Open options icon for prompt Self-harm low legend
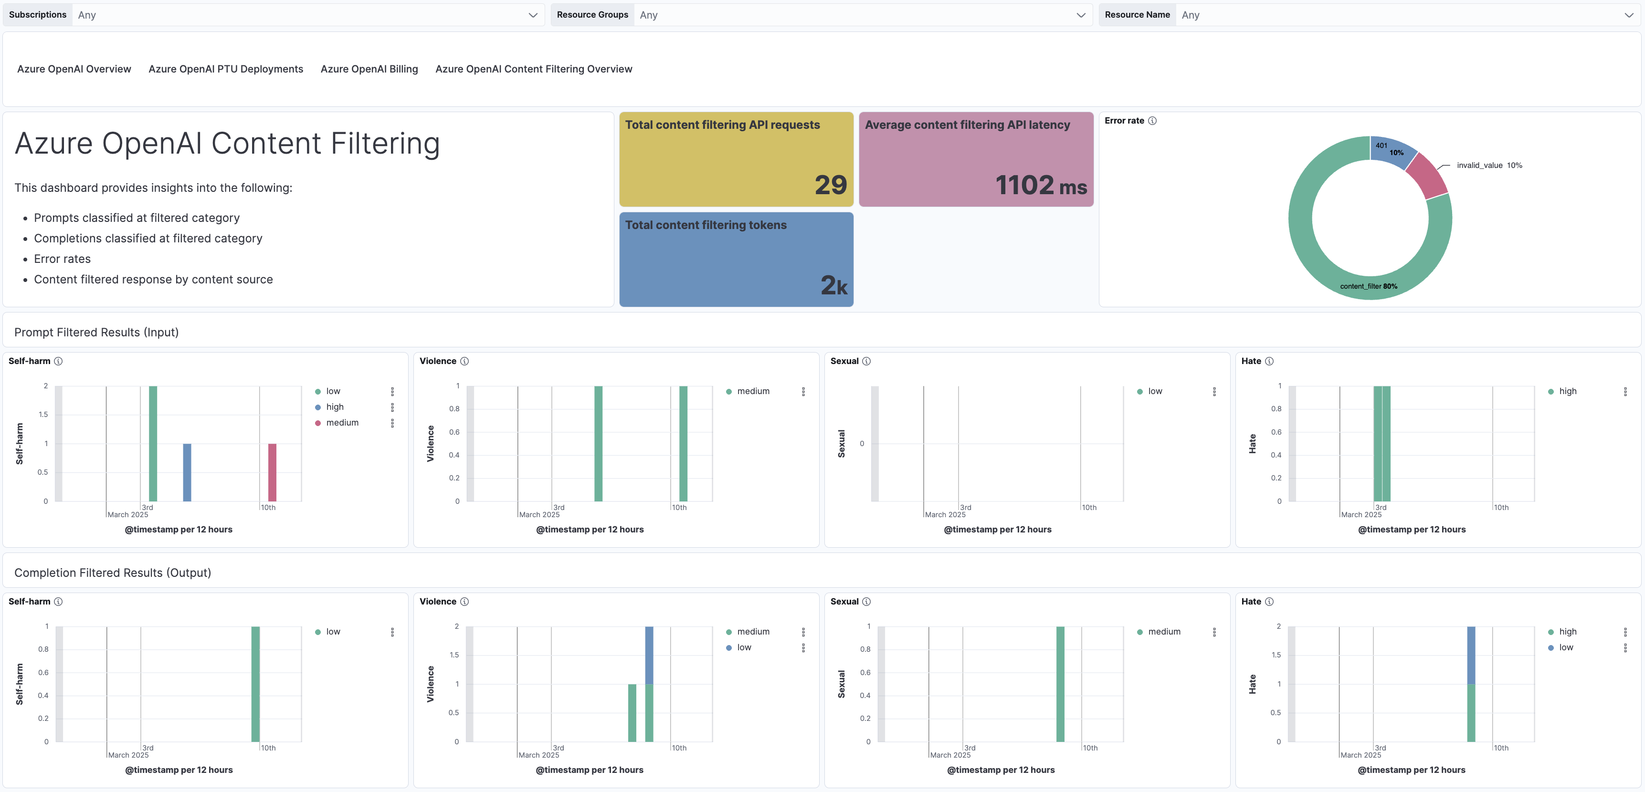1645x792 pixels. coord(392,391)
